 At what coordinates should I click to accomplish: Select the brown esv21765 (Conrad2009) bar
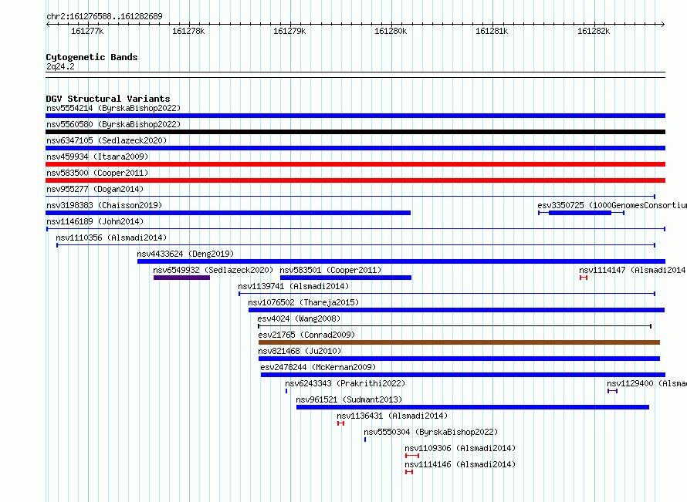[459, 342]
